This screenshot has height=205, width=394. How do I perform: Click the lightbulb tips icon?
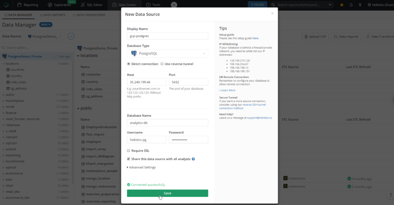tap(360, 5)
